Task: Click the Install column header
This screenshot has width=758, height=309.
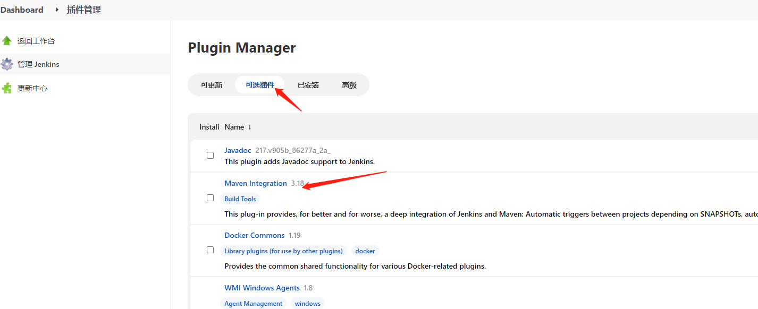Action: 209,127
